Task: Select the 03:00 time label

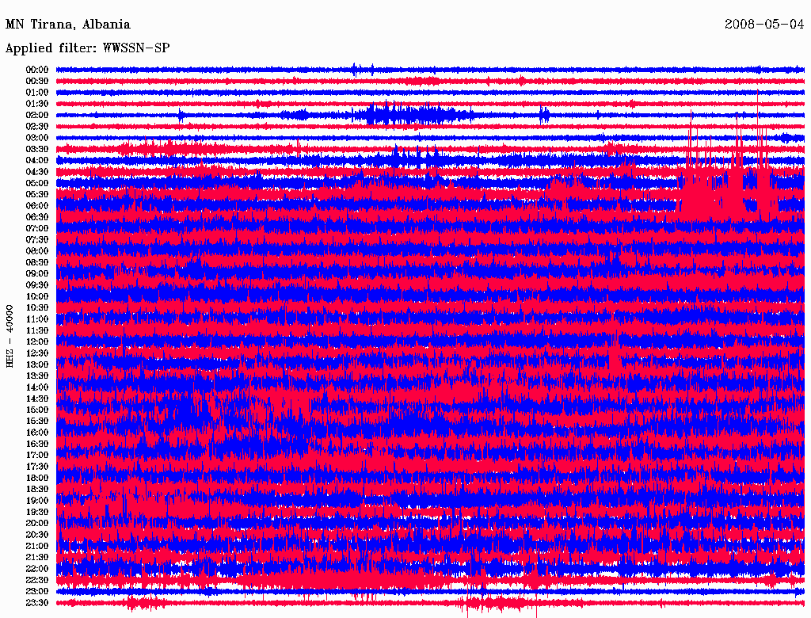Action: click(37, 138)
